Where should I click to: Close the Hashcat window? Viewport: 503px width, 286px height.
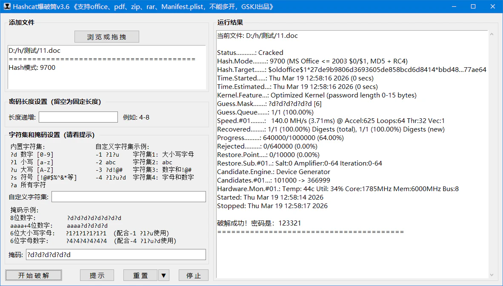493,7
